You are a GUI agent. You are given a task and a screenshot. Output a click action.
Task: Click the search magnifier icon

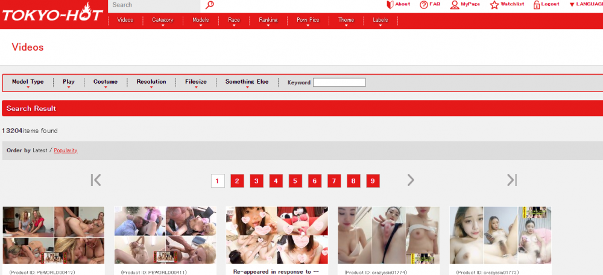point(209,5)
